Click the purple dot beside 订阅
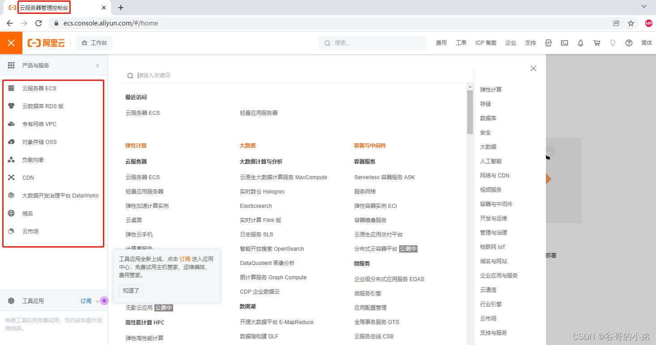The height and width of the screenshot is (345, 656). pyautogui.click(x=104, y=301)
